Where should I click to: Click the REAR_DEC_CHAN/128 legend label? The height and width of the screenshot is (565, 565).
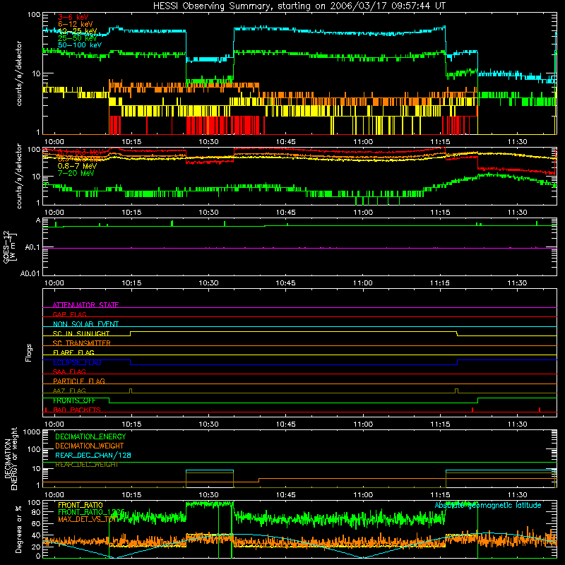(93, 455)
